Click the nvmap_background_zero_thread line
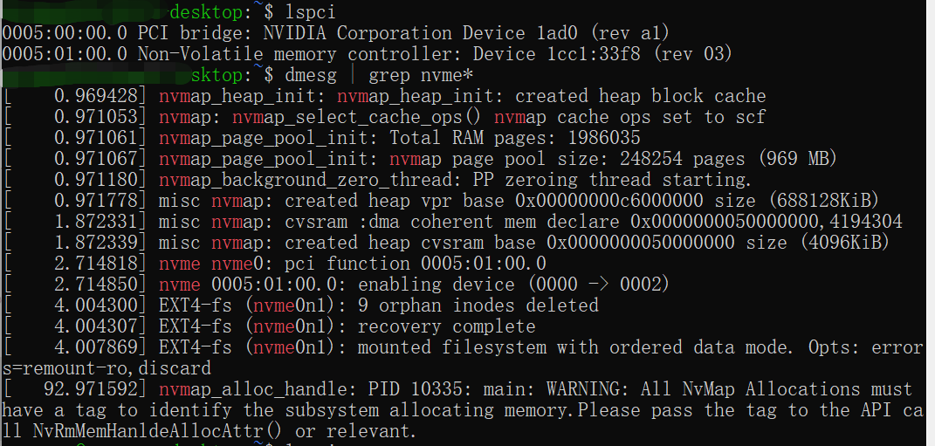 coord(454,180)
